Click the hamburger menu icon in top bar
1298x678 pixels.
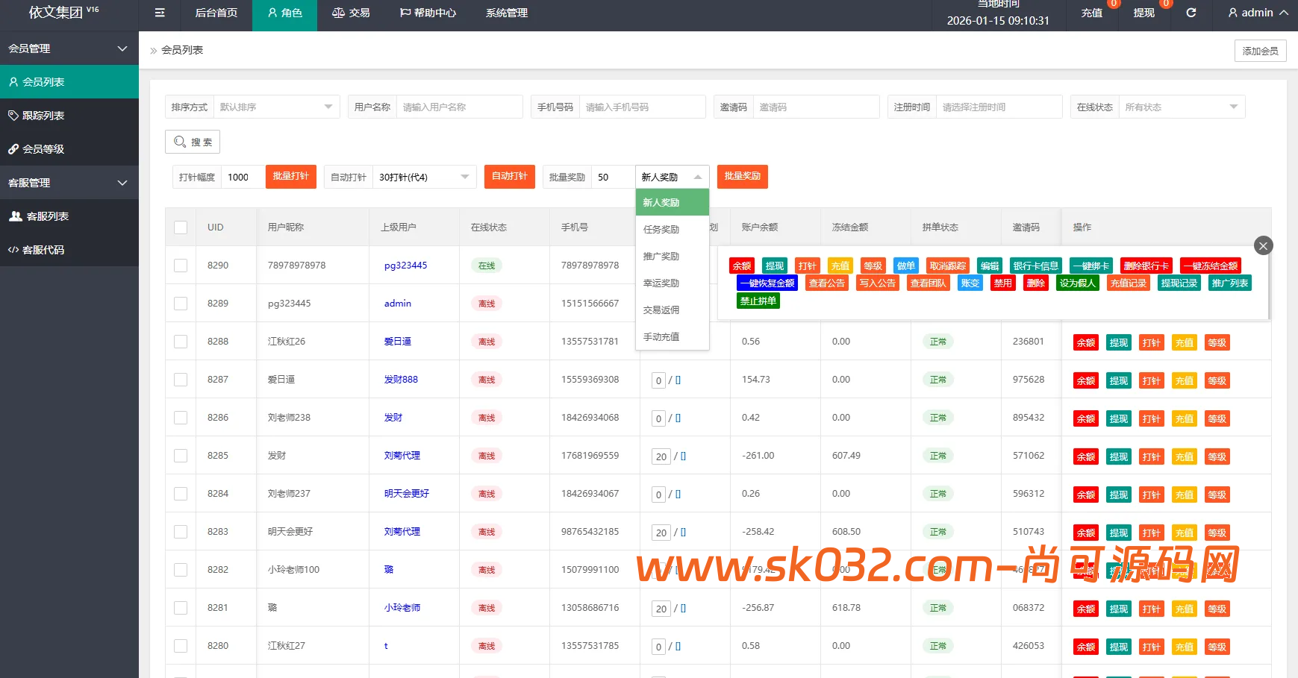(x=159, y=12)
